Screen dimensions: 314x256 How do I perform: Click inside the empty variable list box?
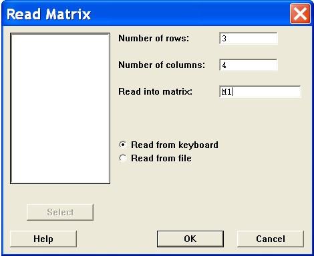[x=60, y=109]
